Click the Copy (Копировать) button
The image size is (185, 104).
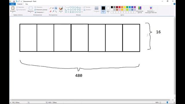pos(21,10)
